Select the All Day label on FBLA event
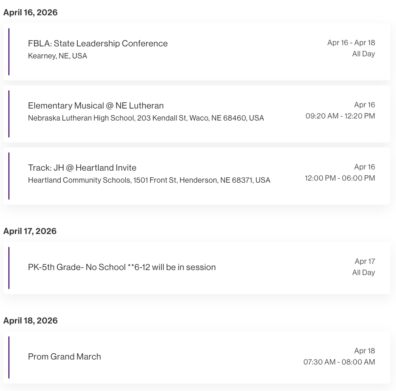Screen dimensions: 396x391 click(363, 54)
